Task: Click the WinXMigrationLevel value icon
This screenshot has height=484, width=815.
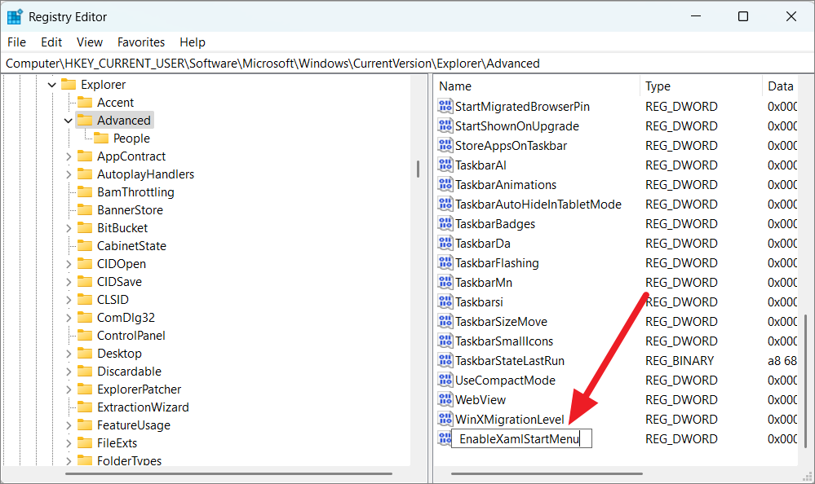Action: pos(445,419)
